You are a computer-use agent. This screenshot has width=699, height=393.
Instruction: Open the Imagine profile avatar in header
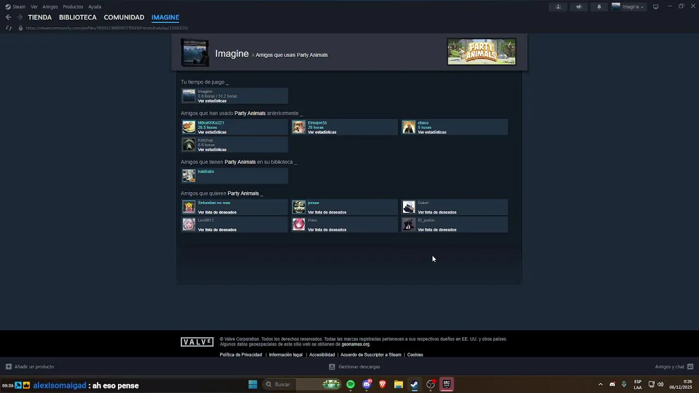[x=195, y=53]
